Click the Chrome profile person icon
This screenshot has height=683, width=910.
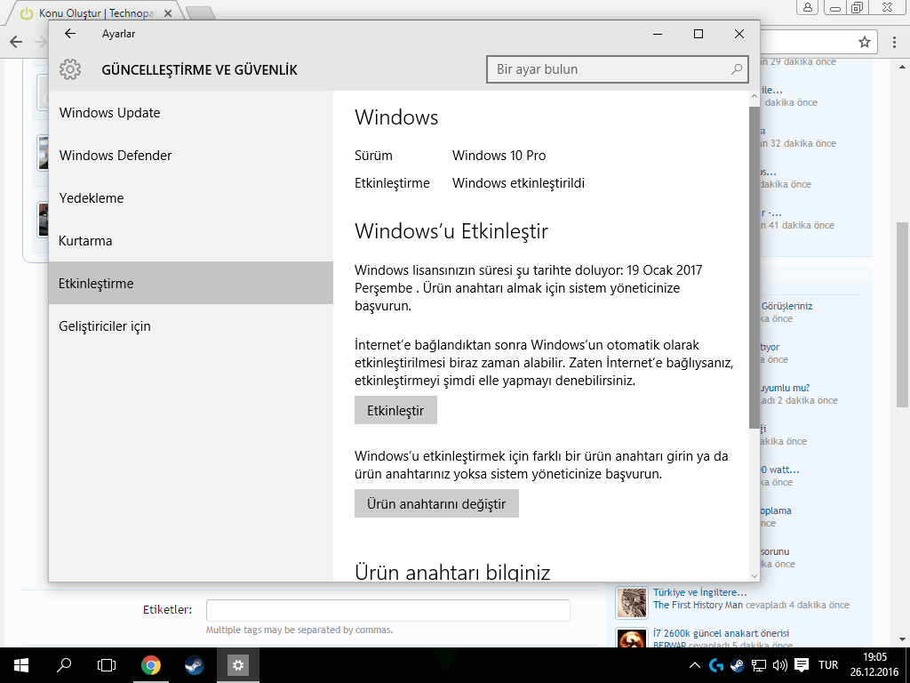click(807, 7)
